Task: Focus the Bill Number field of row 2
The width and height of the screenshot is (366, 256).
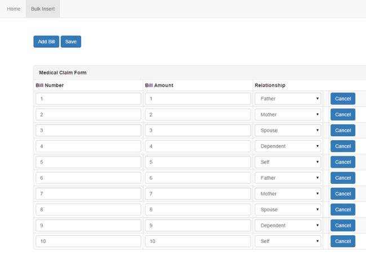Action: point(88,115)
